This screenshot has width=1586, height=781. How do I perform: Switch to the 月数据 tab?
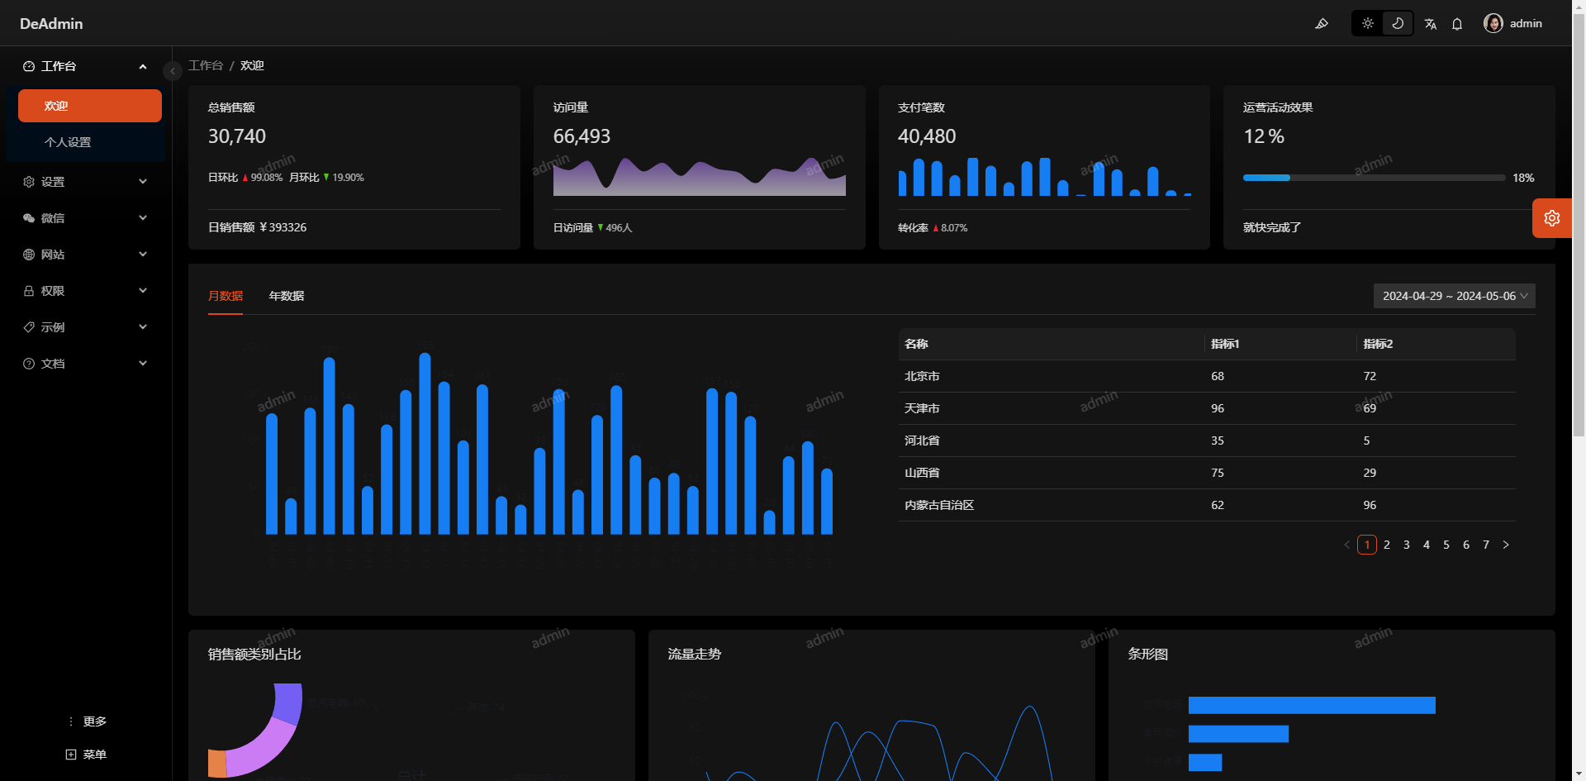click(226, 296)
